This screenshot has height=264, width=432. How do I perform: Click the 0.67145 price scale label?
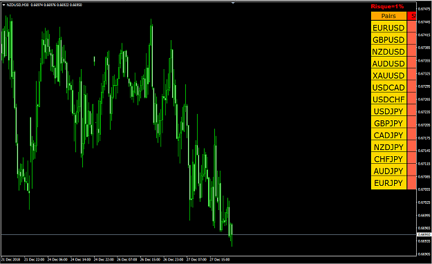tap(424, 151)
